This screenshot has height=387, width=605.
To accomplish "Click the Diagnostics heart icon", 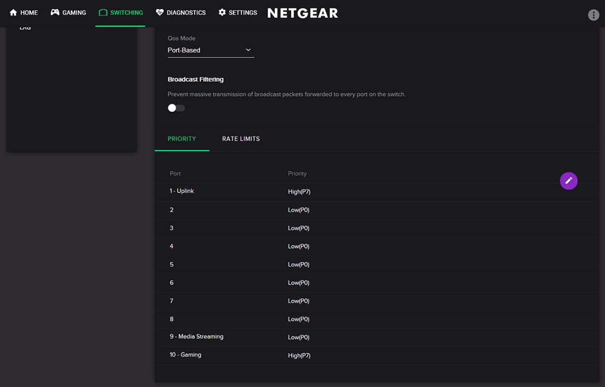I will coord(160,13).
